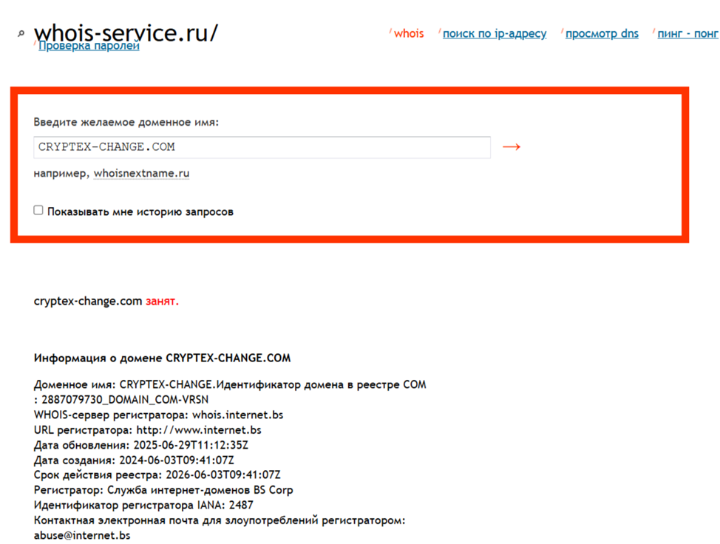This screenshot has width=720, height=544.
Task: Click creation date 2024-06-03T09:41:07Z
Action: [x=177, y=460]
